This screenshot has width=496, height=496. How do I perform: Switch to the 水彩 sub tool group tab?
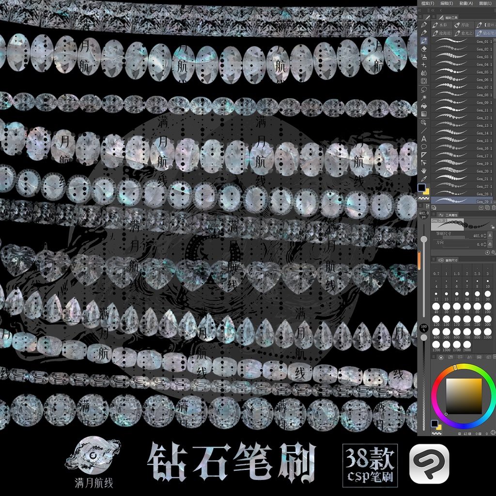443,25
